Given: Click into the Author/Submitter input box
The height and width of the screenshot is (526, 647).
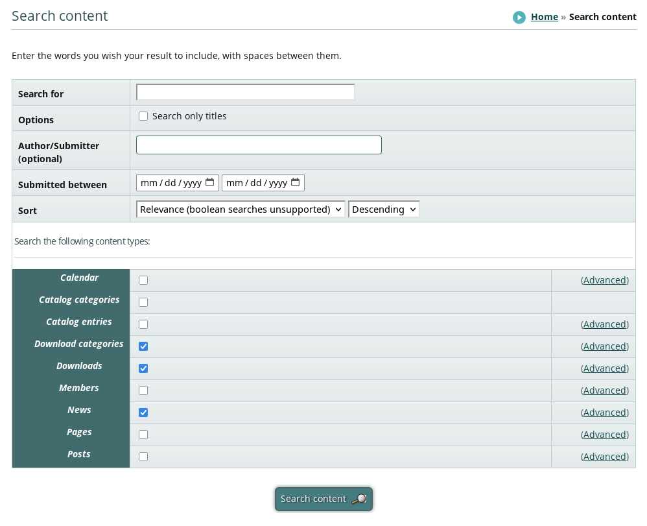Looking at the screenshot, I should coord(259,145).
